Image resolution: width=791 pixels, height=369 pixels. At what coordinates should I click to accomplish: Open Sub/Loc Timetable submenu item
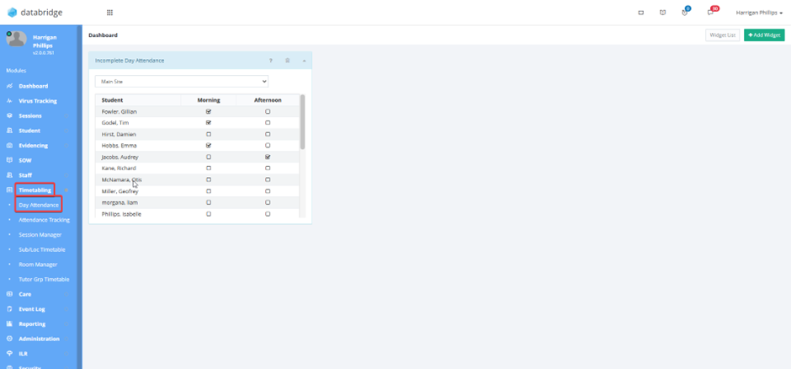point(42,250)
